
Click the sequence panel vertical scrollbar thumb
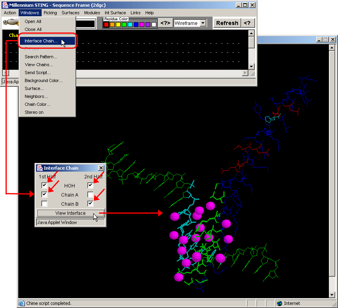[x=252, y=42]
